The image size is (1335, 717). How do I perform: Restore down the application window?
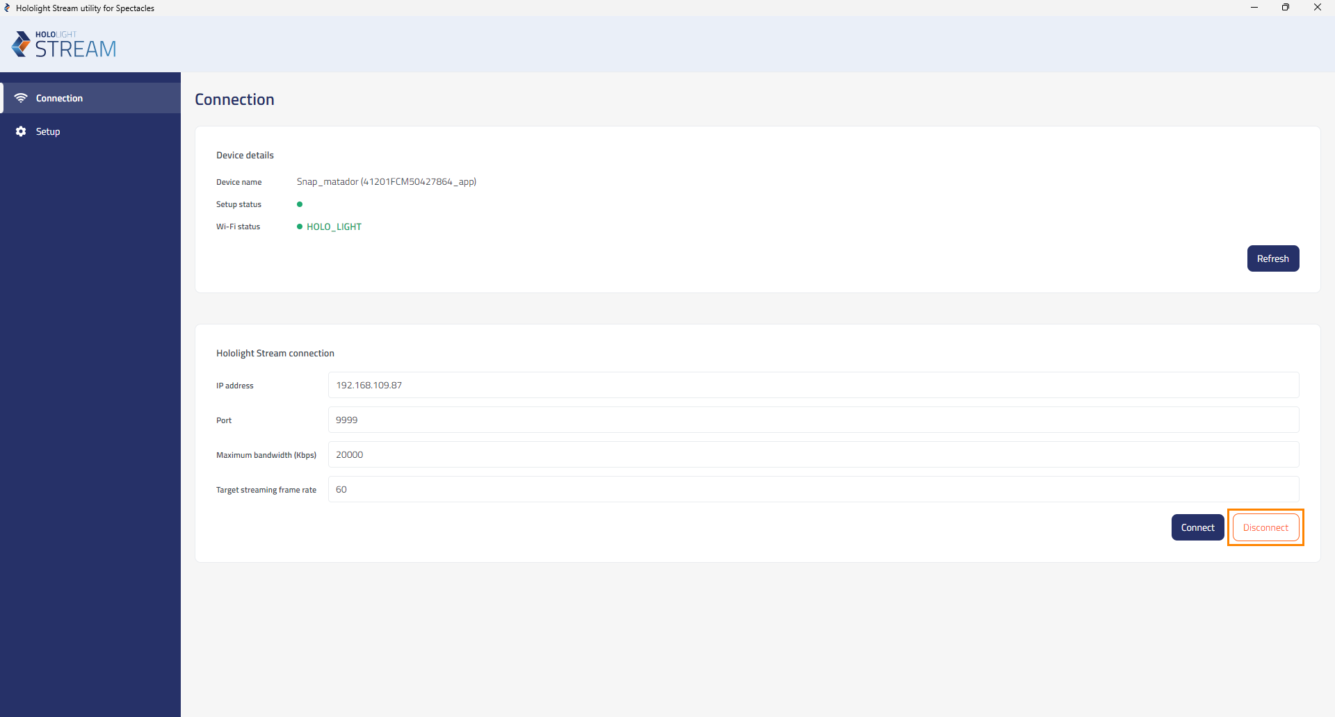[x=1286, y=8]
